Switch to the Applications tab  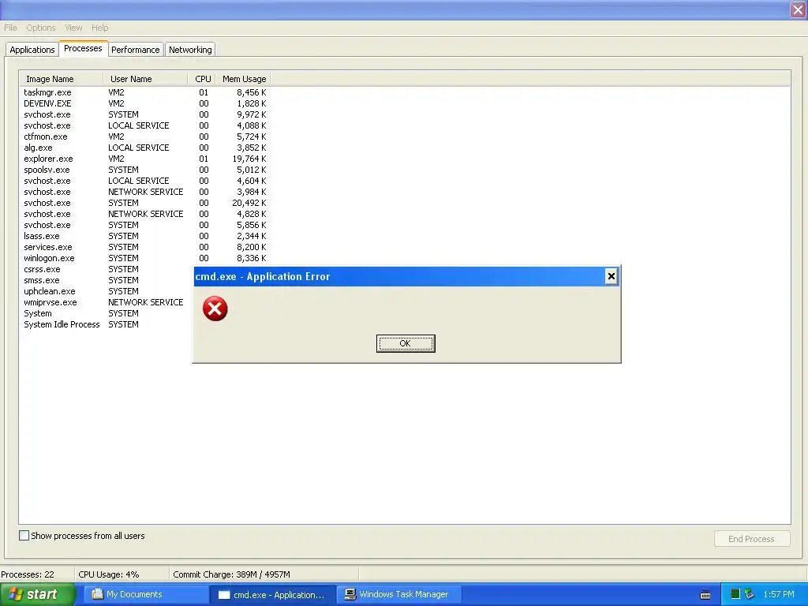[x=32, y=50]
